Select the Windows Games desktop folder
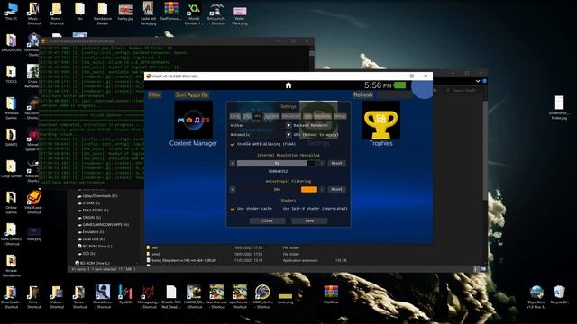The height and width of the screenshot is (324, 577). coord(11,108)
